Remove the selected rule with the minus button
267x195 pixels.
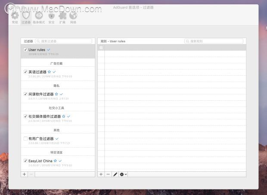tap(108, 174)
